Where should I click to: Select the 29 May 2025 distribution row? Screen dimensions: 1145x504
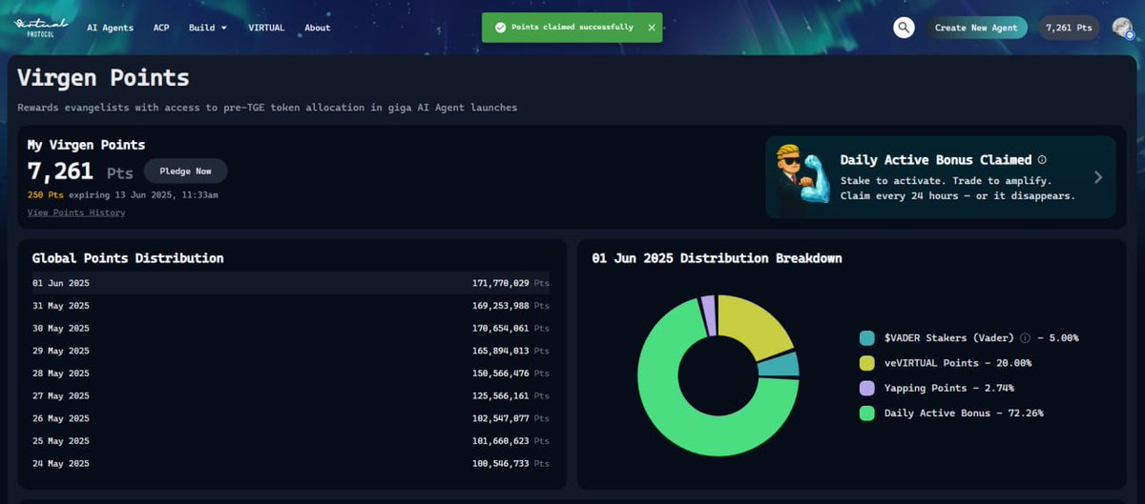[x=292, y=351]
